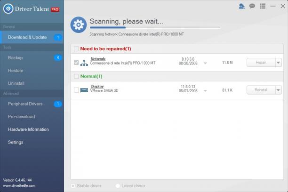
Task: Expand the Repair button dropdown arrow
Action: point(279,63)
